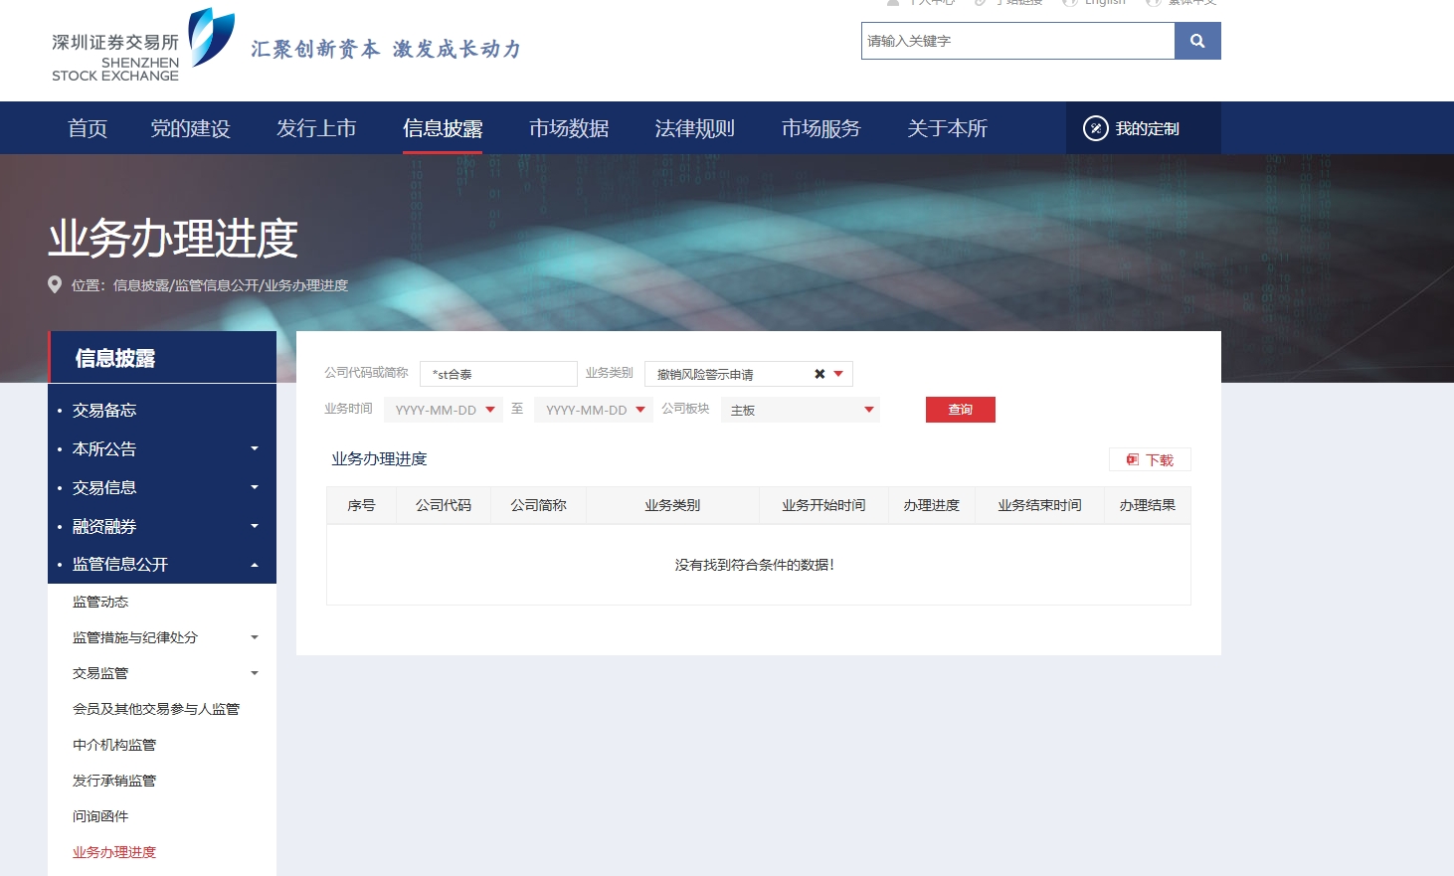Open the 信息披露 navigation tab
The height and width of the screenshot is (876, 1454).
(443, 128)
